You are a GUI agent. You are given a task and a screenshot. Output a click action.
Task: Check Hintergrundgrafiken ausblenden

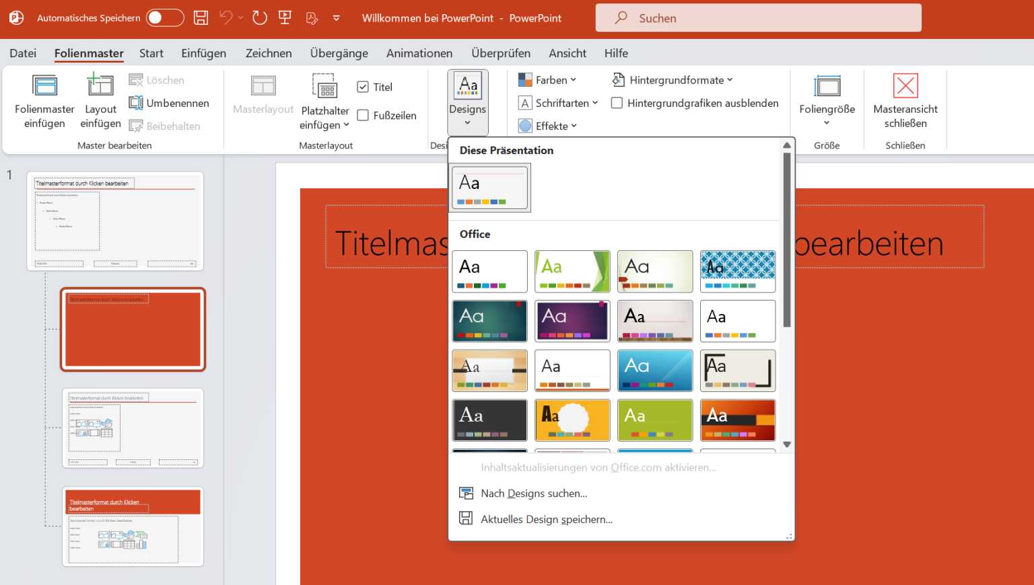[617, 103]
